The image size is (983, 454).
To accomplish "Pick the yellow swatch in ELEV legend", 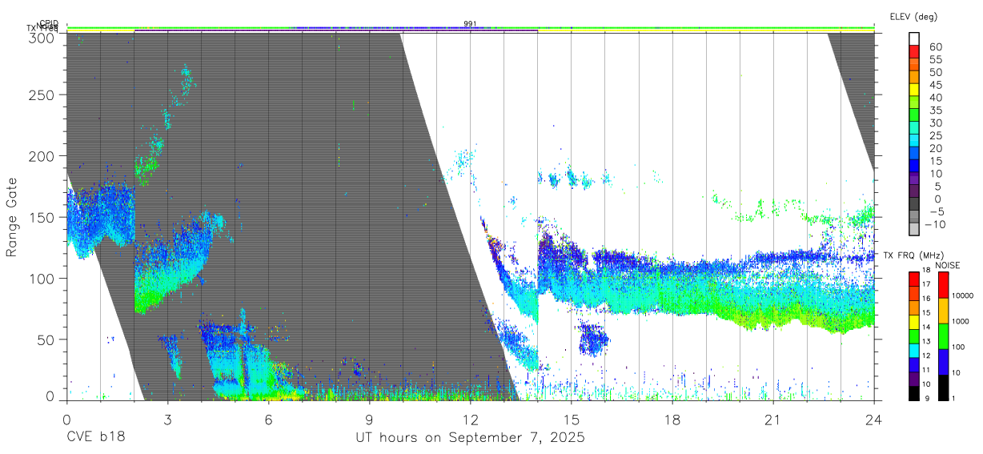I will point(914,89).
